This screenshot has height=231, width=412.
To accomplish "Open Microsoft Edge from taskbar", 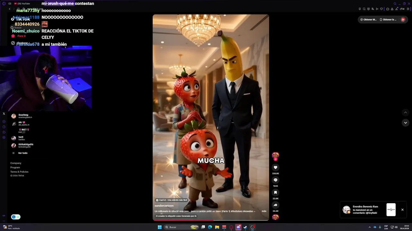I will 210,227.
